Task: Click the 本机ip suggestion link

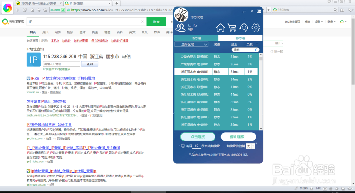Action: tap(55, 41)
